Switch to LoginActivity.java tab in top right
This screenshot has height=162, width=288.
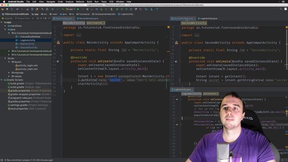[208, 18]
